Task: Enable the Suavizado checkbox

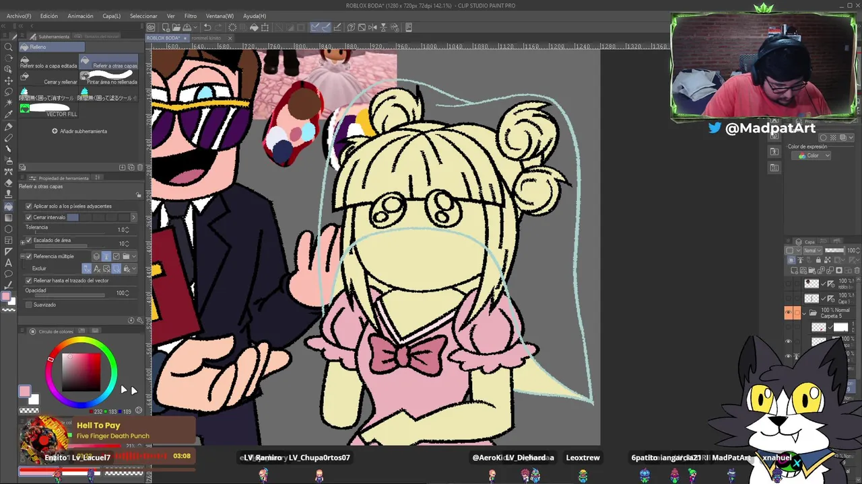Action: point(28,305)
